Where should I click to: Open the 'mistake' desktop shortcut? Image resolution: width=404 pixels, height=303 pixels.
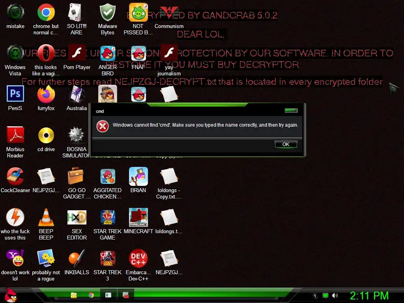click(15, 16)
